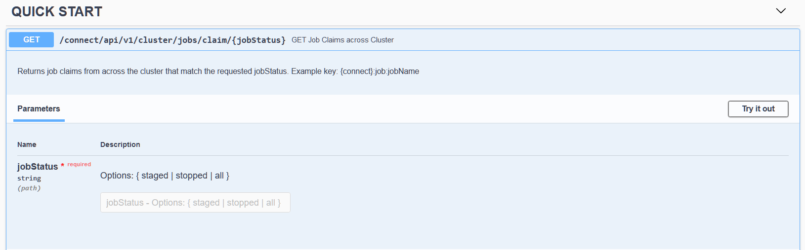This screenshot has width=805, height=250.
Task: Click the Name column header
Action: (27, 144)
